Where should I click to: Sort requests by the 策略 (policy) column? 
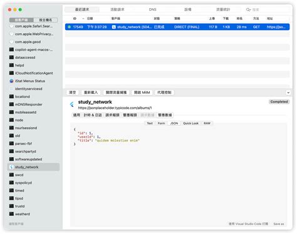click(177, 19)
